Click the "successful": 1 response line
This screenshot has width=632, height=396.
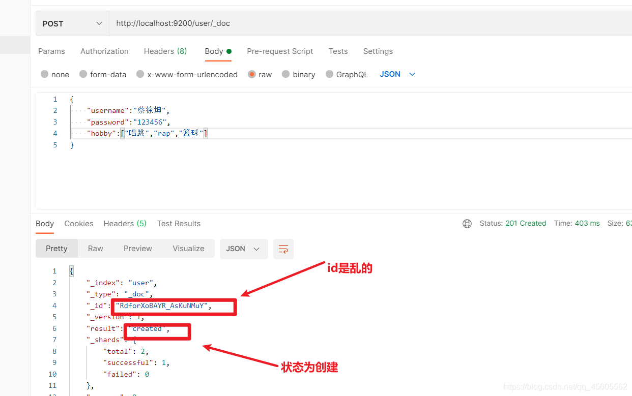pyautogui.click(x=136, y=362)
